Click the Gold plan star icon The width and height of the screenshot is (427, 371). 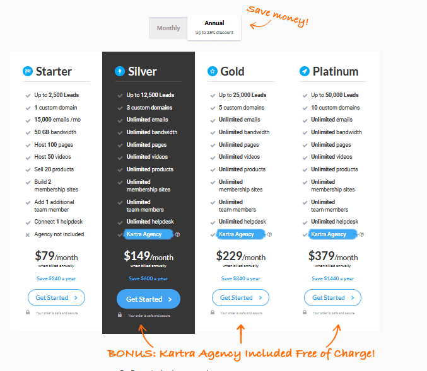(212, 72)
